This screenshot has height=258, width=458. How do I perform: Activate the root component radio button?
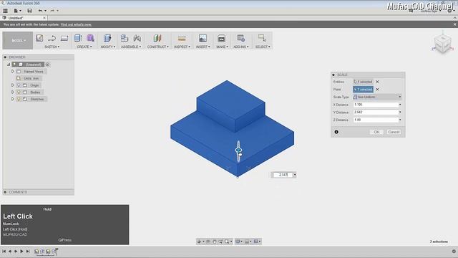pos(48,64)
